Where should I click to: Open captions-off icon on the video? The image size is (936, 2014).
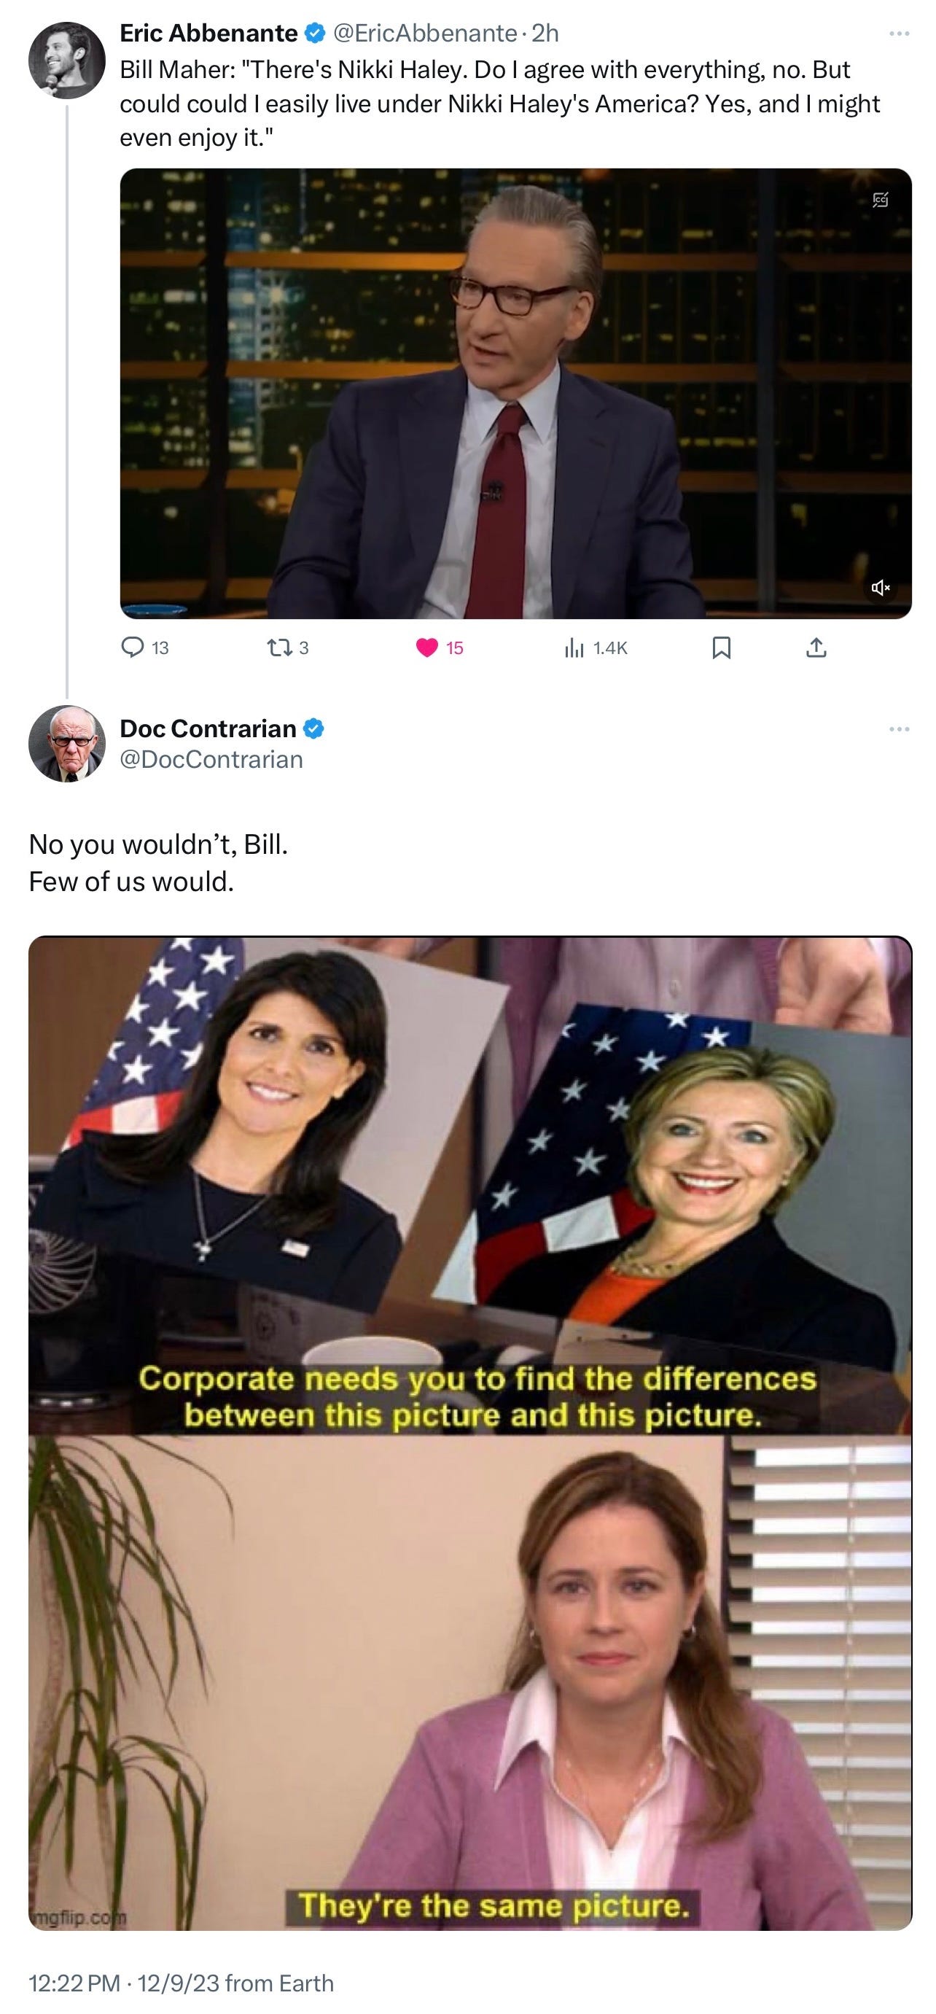(x=881, y=200)
